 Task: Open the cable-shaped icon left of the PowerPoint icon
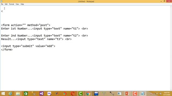pyautogui.click(x=112, y=94)
